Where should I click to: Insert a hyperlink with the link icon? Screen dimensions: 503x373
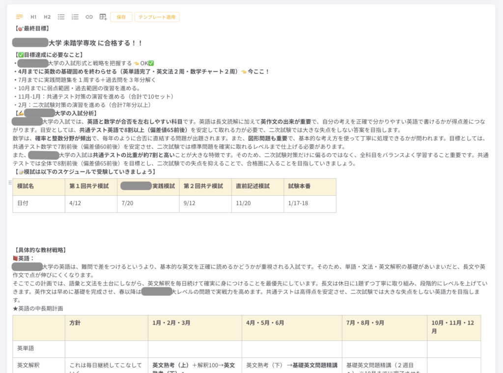click(89, 17)
